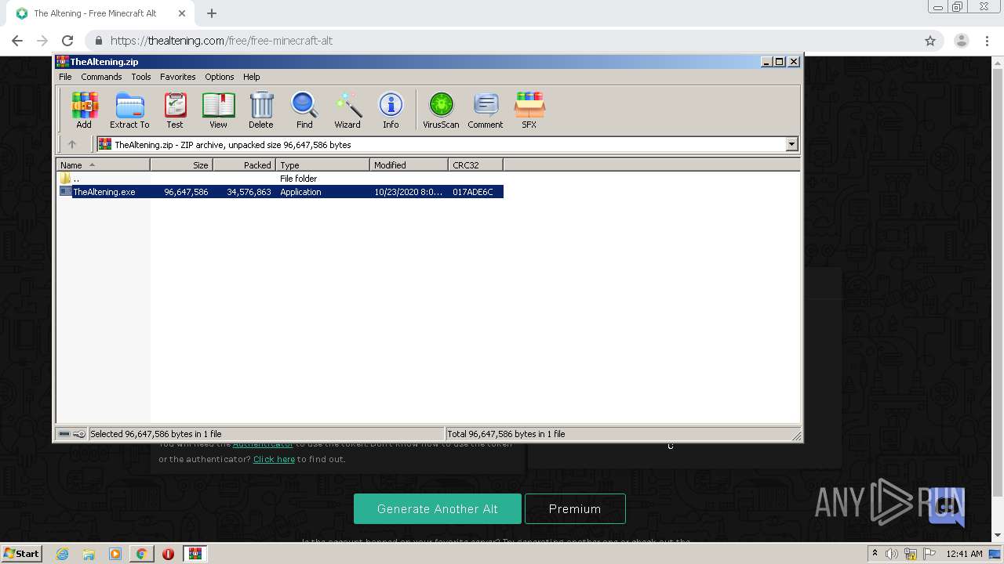Follow the 'Click here' link
This screenshot has width=1004, height=564.
point(274,459)
